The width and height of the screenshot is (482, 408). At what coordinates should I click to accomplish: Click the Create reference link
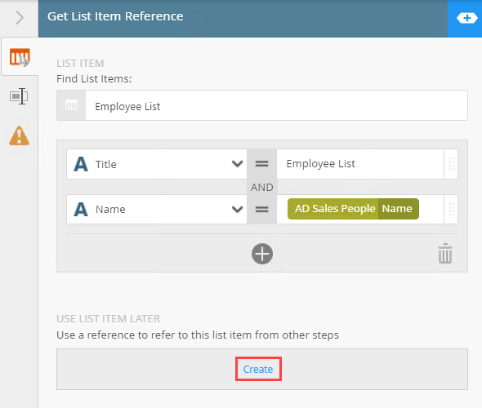click(258, 369)
